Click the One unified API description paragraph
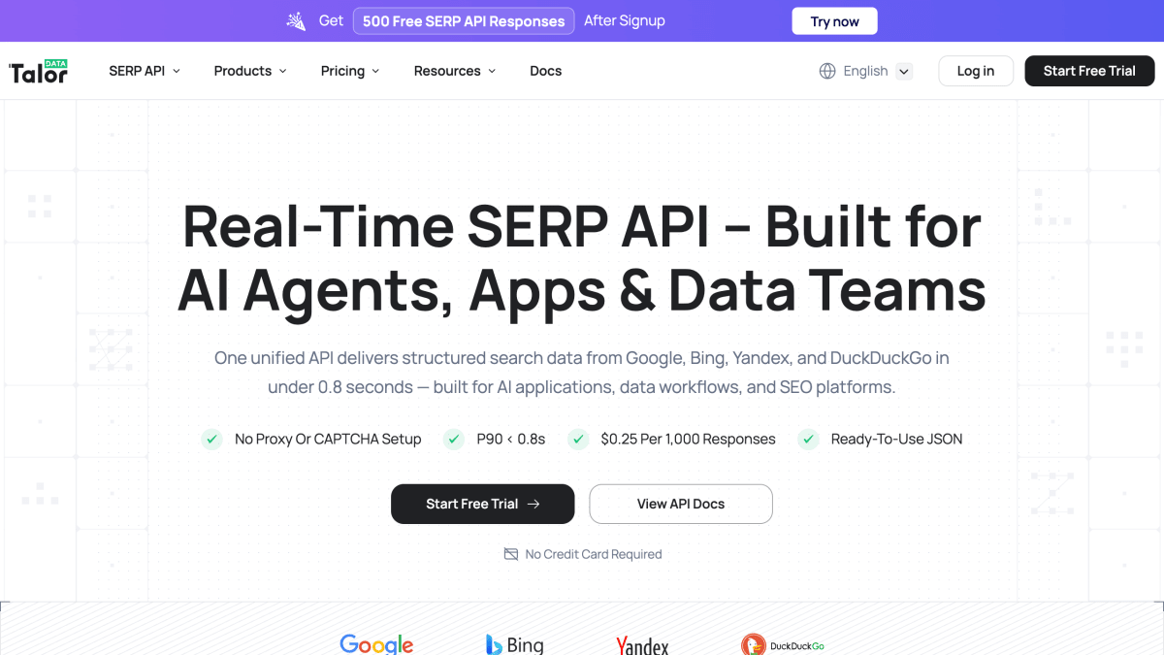This screenshot has width=1164, height=655. (x=582, y=373)
